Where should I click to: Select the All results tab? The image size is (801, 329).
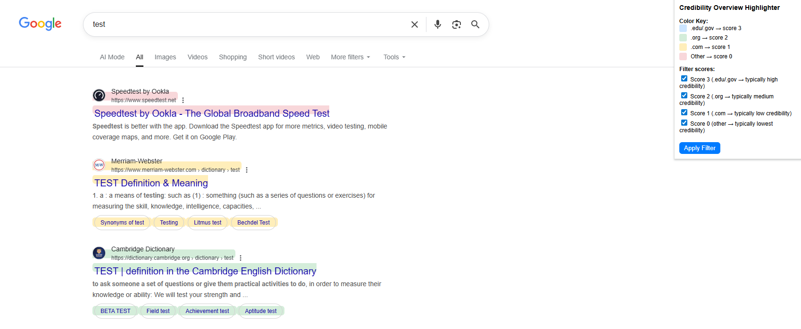click(140, 57)
